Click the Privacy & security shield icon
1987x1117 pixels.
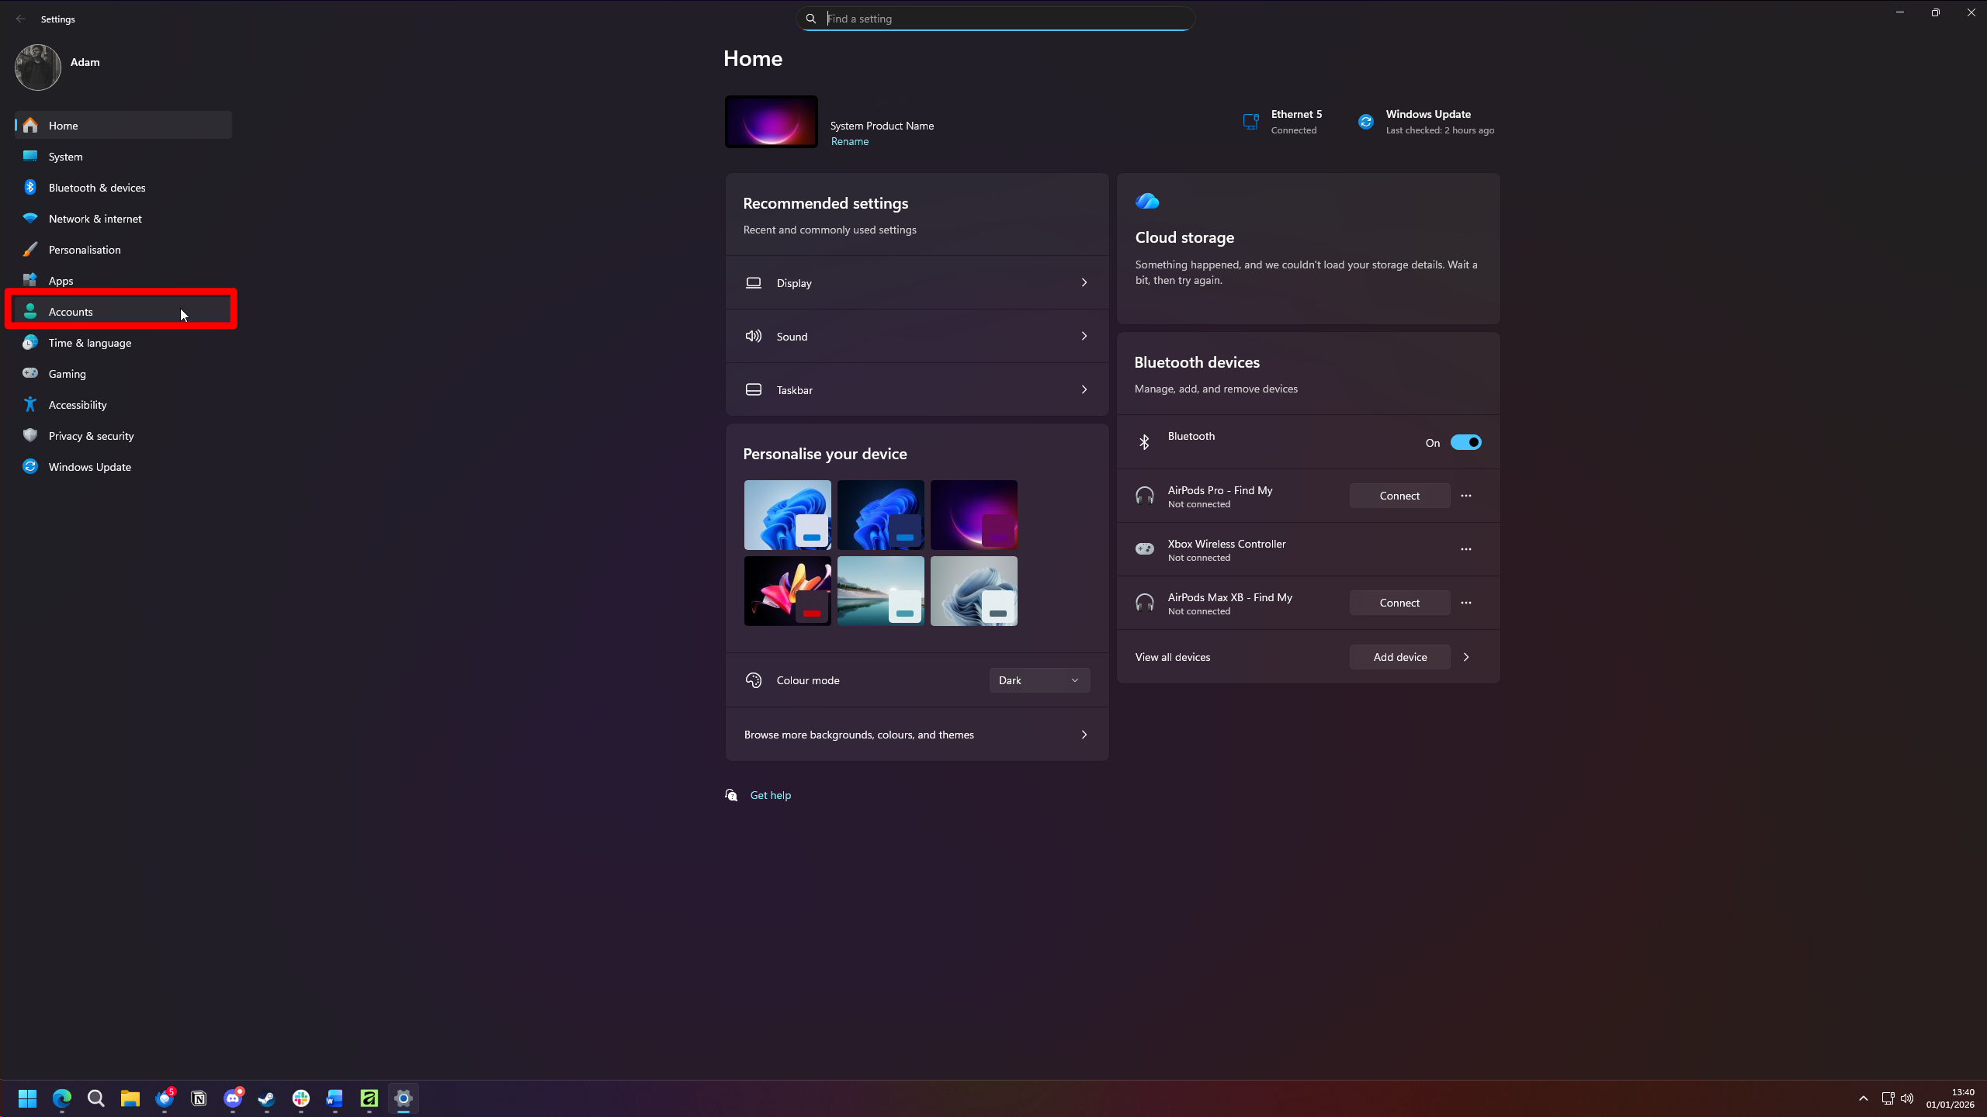29,435
